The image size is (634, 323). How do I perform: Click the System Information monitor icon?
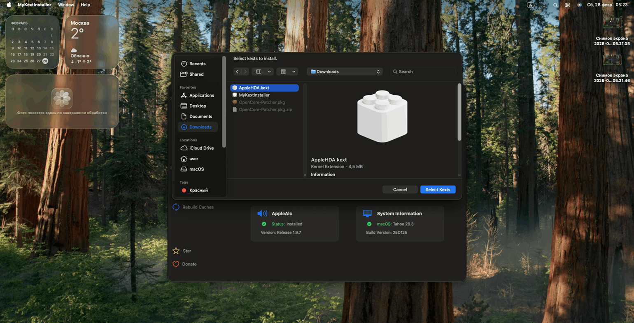[367, 213]
